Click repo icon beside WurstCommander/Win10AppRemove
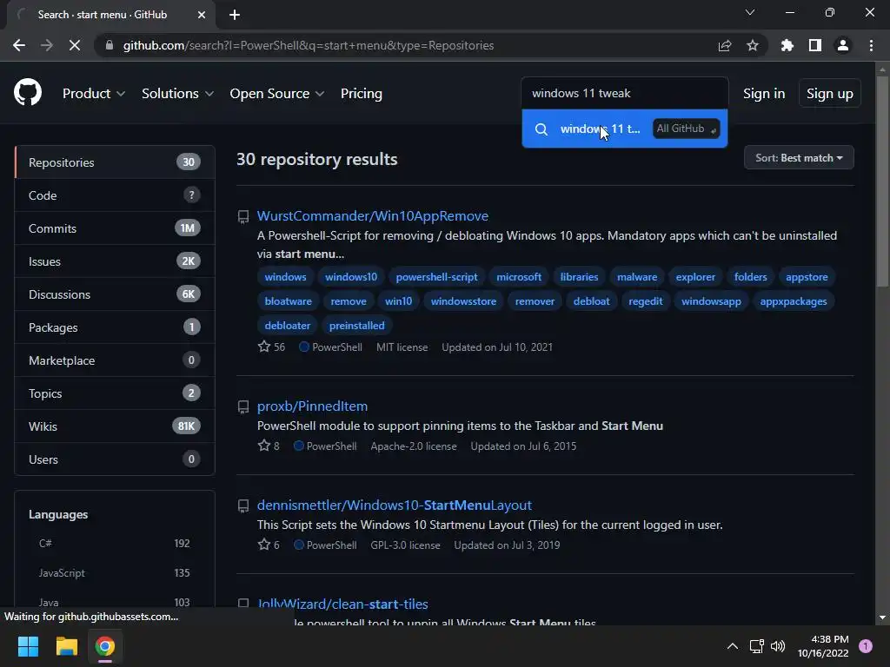Viewport: 890px width, 667px height. tap(243, 216)
